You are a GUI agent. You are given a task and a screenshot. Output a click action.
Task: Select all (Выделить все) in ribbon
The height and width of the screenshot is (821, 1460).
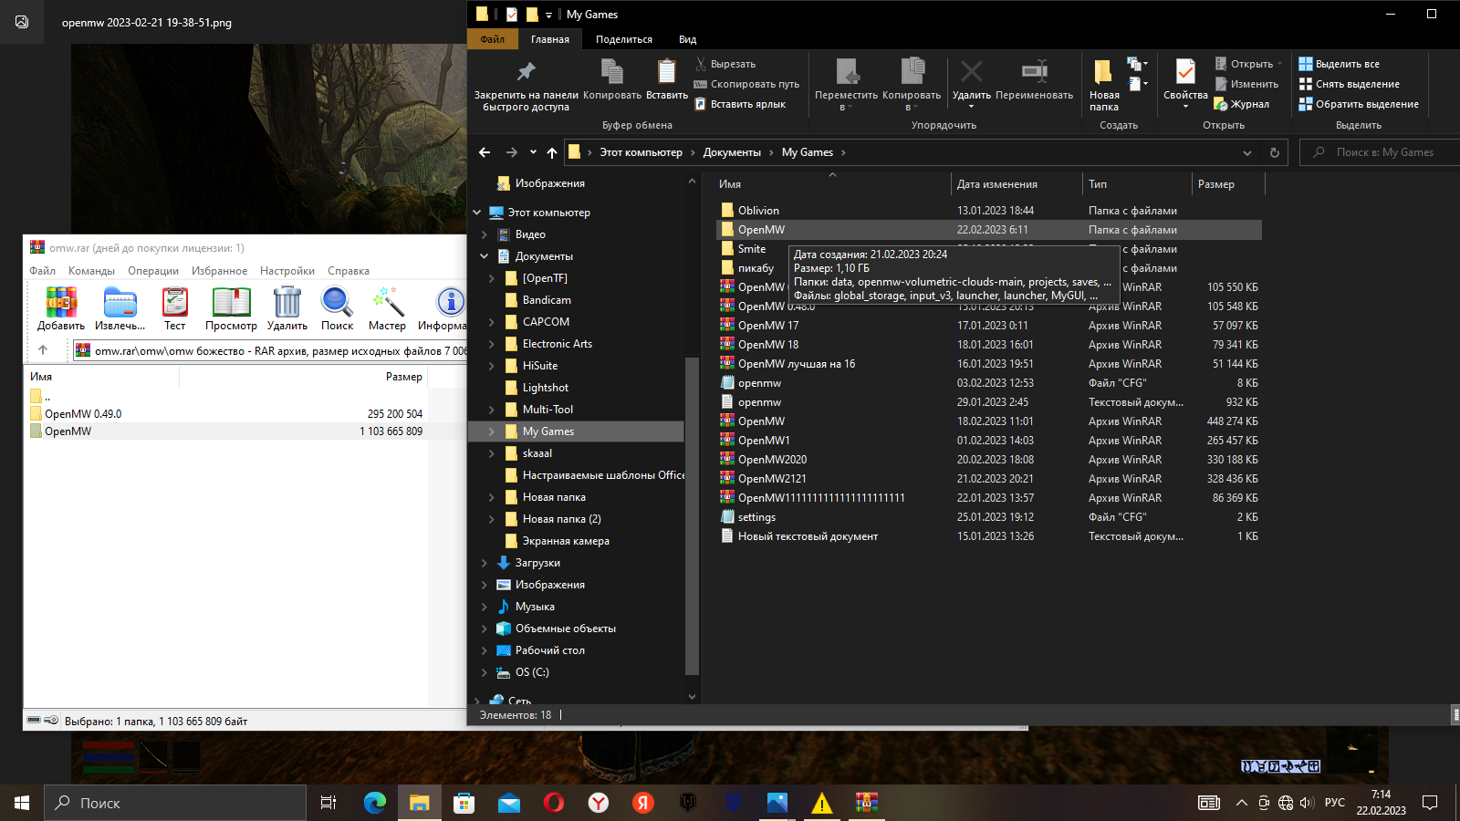click(x=1339, y=64)
